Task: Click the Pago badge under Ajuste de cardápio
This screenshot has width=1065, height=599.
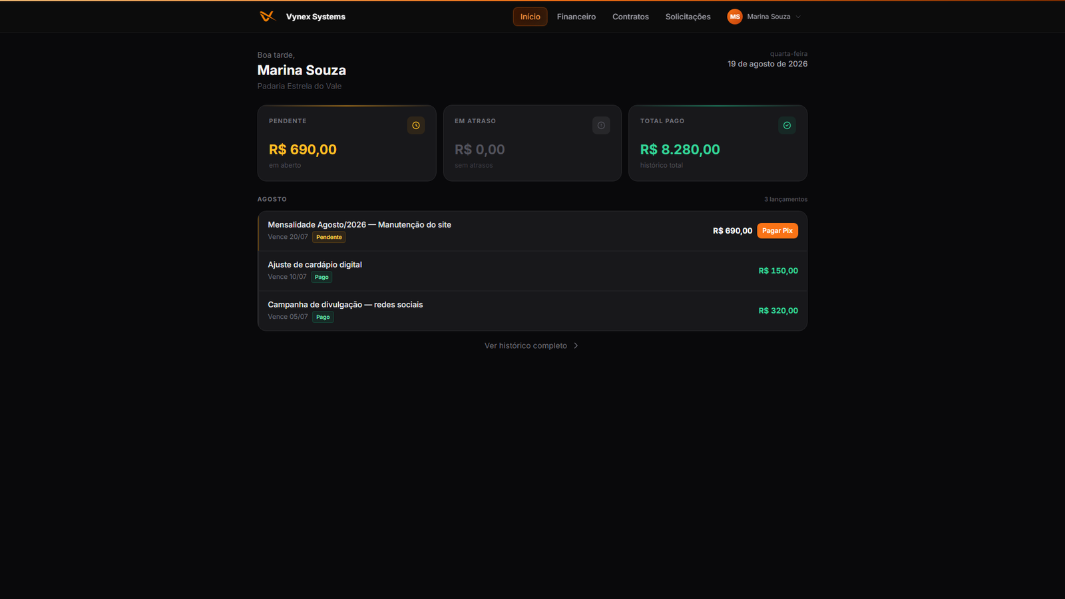Action: (321, 277)
